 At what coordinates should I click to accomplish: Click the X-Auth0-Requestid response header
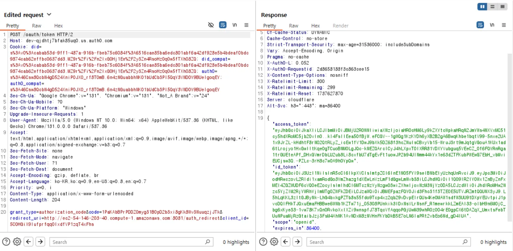318,69
